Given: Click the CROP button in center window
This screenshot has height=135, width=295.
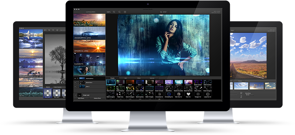Looking at the screenshot, I should [163, 12].
